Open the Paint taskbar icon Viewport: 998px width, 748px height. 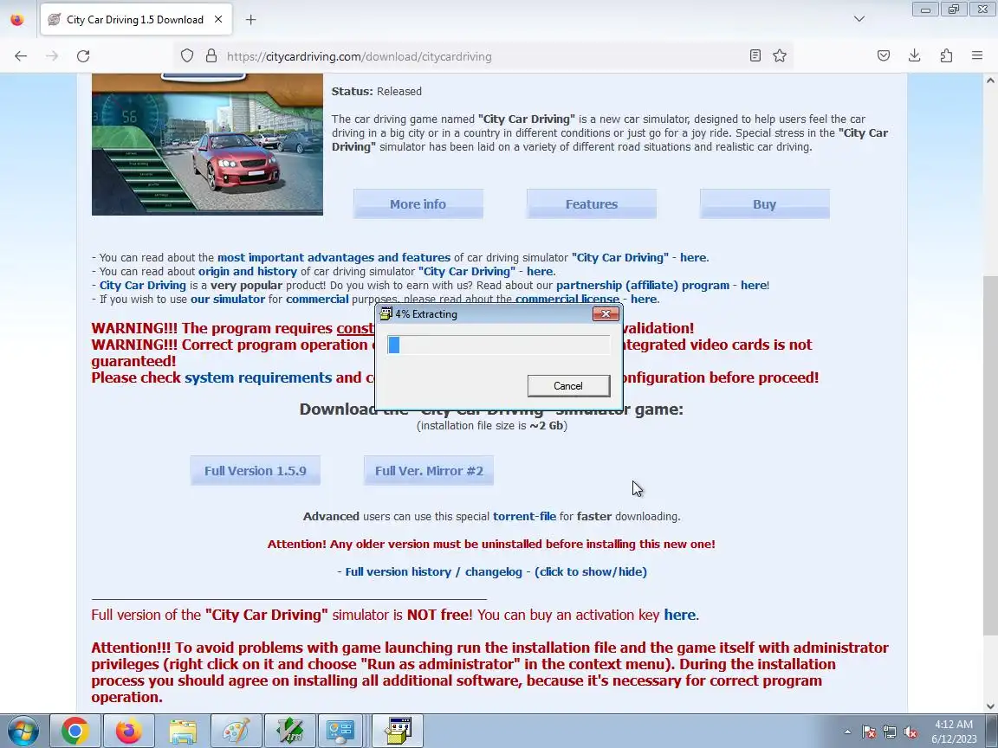[237, 731]
